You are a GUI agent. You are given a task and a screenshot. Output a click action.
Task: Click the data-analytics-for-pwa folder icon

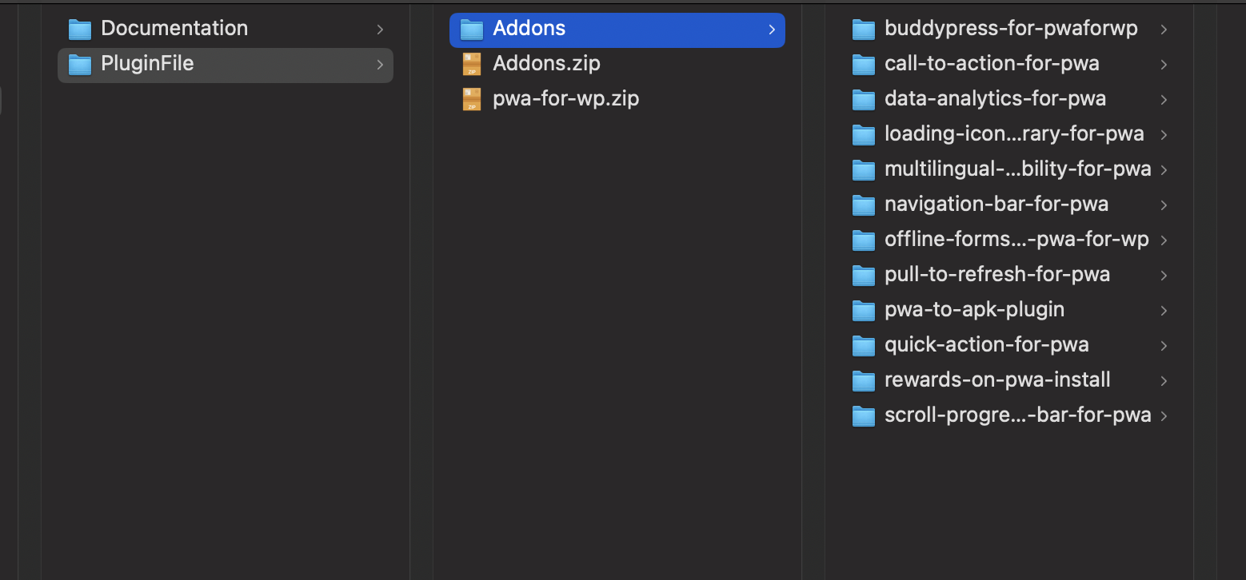click(x=864, y=99)
